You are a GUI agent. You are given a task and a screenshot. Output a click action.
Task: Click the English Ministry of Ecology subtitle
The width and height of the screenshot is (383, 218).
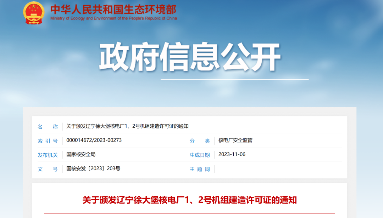113,18
